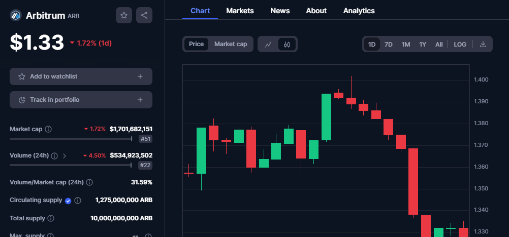Click the 10,000,000,000 ARB value
Viewport: 509px width, 237px height.
121,218
